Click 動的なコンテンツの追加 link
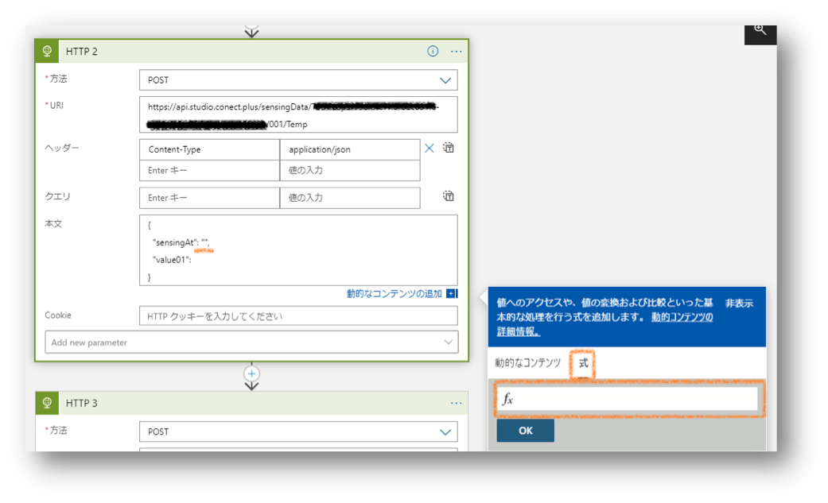Viewport: 828px width, 503px height. point(394,293)
